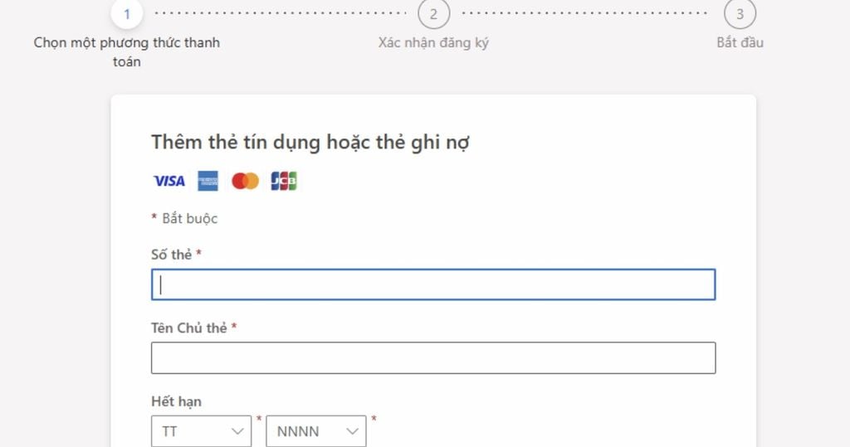The height and width of the screenshot is (447, 850).
Task: Click the 'Thêm thẻ tín dụng hoặc thẻ ghi nợ' heading
Action: [x=310, y=142]
